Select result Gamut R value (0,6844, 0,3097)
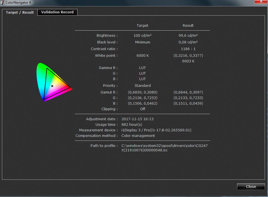 (188, 92)
